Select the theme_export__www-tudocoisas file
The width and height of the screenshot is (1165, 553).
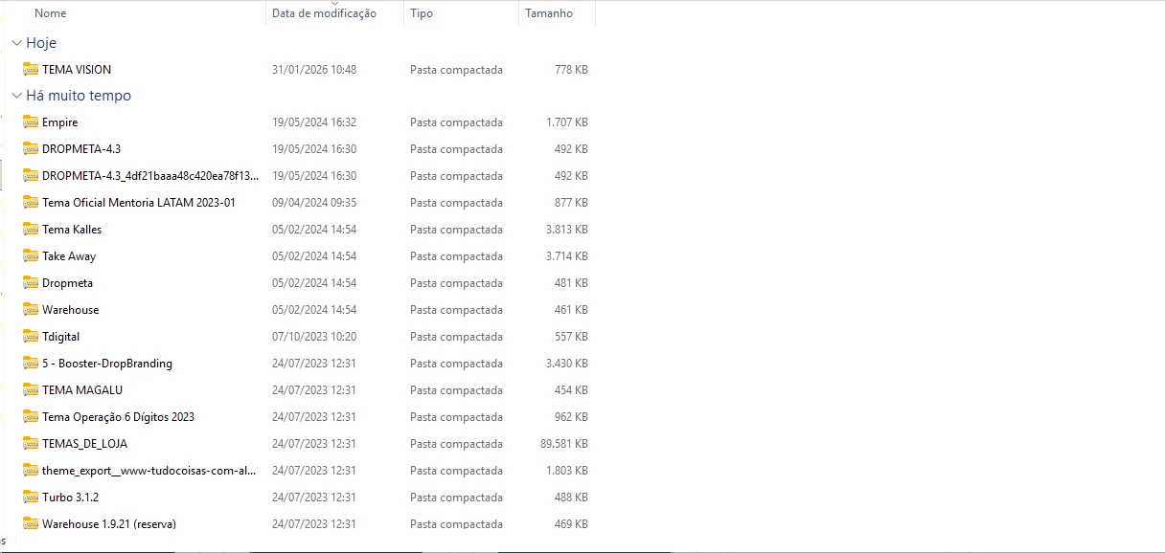click(148, 471)
